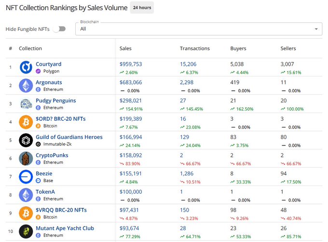The height and width of the screenshot is (242, 328).
Task: Open the Blockchain dropdown showing All
Action: click(199, 29)
